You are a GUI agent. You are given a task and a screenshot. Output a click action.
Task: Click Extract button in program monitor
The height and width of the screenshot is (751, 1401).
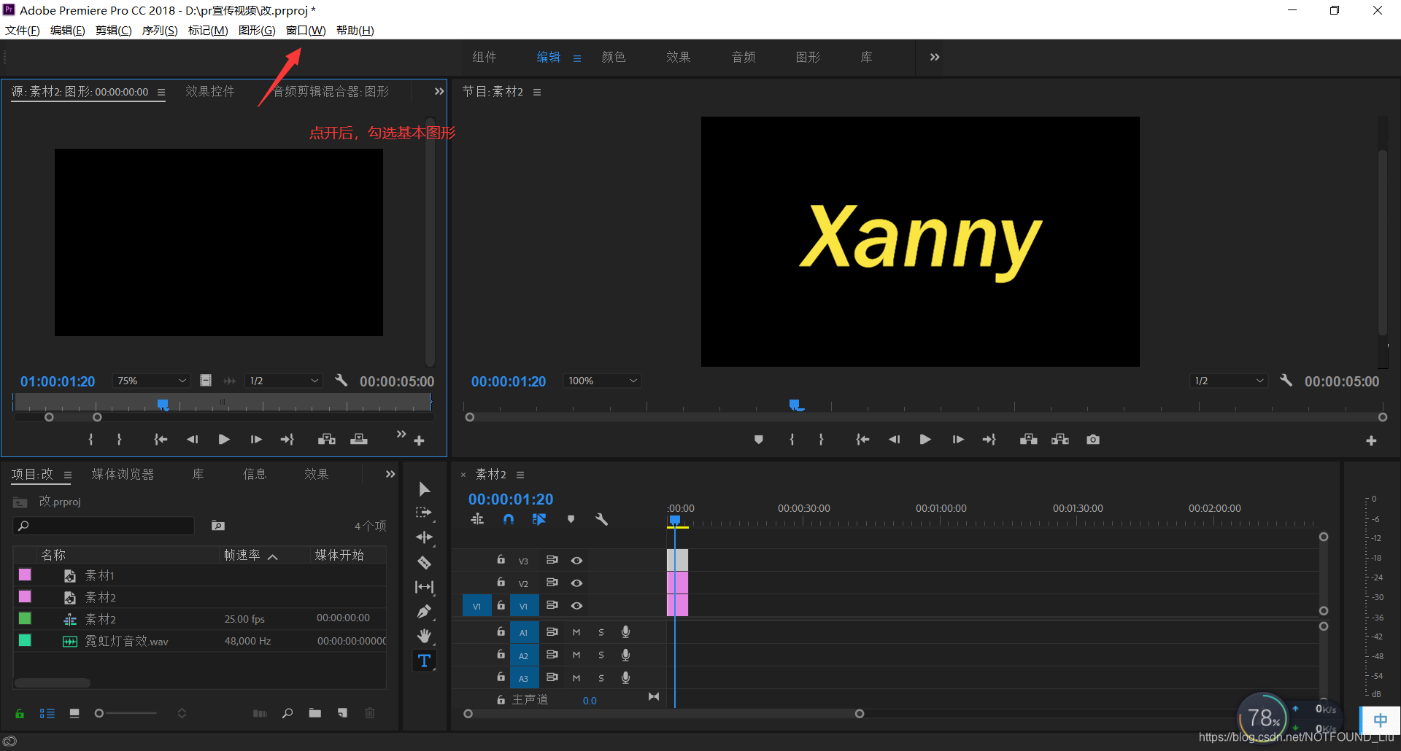1060,440
